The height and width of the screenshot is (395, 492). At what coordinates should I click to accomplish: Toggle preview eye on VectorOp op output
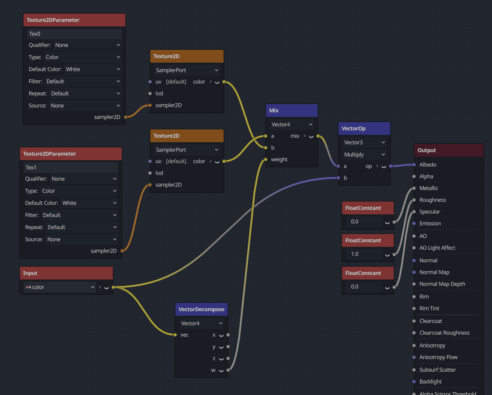[x=384, y=167]
